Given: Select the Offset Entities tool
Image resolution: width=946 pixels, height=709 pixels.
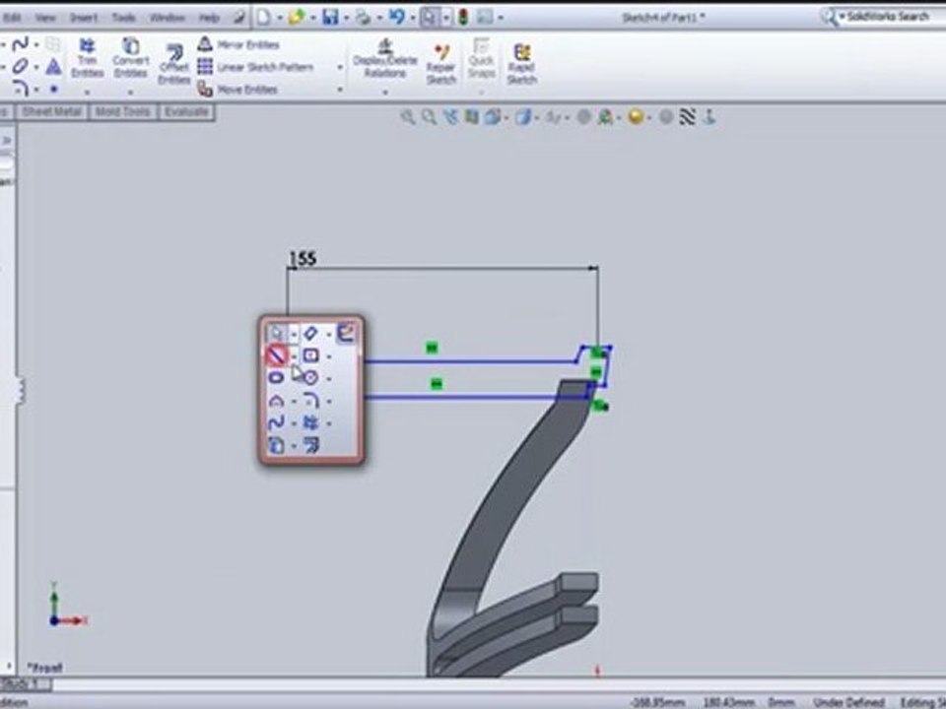Looking at the screenshot, I should (174, 64).
